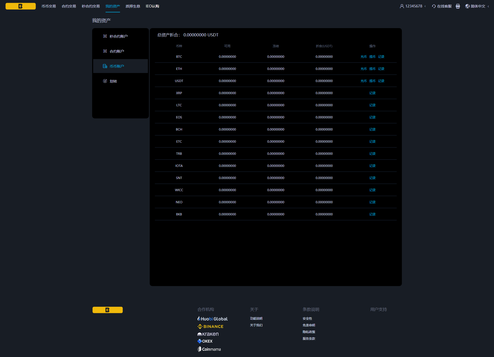Click the globe language icon
This screenshot has height=357, width=494.
click(467, 6)
